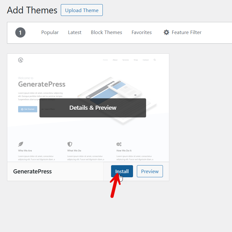Click the feather icon above Who We Are

(x=21, y=144)
